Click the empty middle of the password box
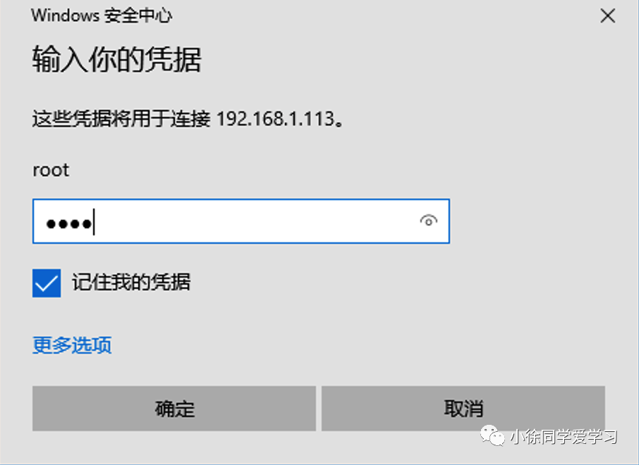Viewport: 639px width, 465px height. point(252,221)
